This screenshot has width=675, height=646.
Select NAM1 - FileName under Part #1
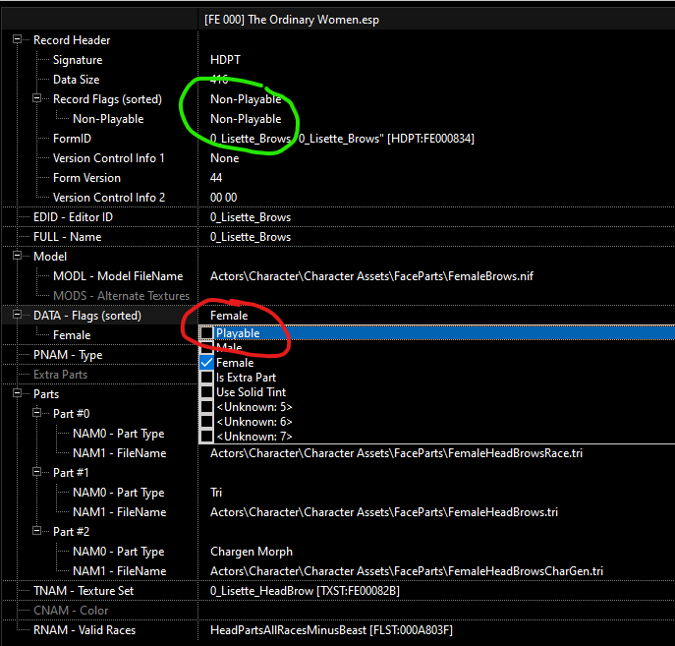point(119,512)
